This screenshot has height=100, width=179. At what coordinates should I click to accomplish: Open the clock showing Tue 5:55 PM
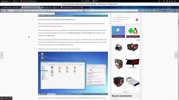pyautogui.click(x=85, y=1)
